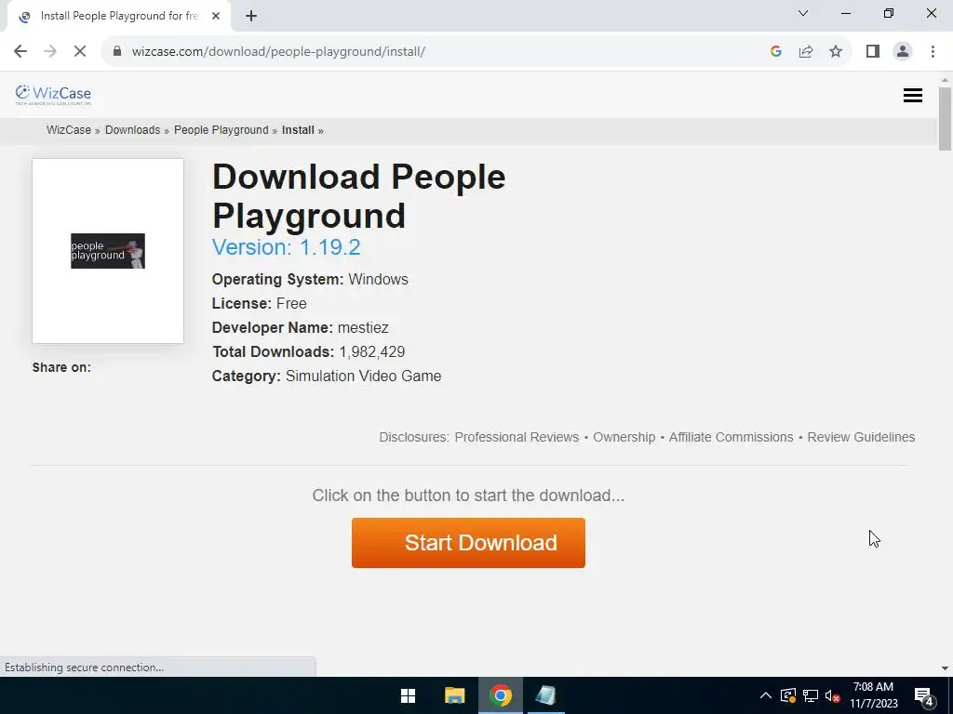Go to Downloads breadcrumb link
Screen dimensions: 953x714
point(132,130)
